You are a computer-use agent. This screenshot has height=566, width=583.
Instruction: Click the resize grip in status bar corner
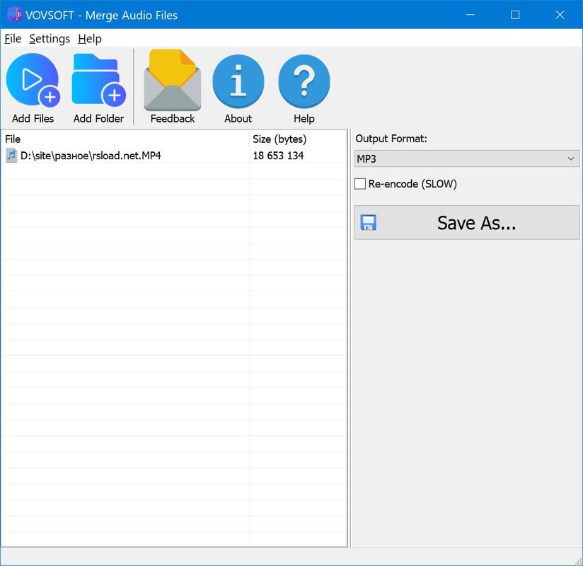(x=578, y=561)
